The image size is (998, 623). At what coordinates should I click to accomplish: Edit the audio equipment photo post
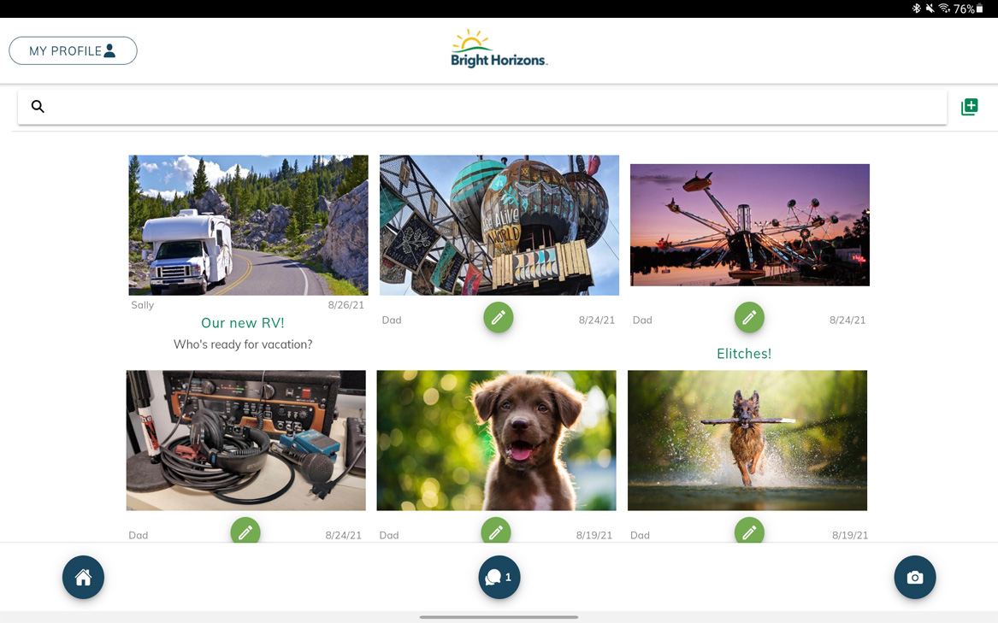245,530
